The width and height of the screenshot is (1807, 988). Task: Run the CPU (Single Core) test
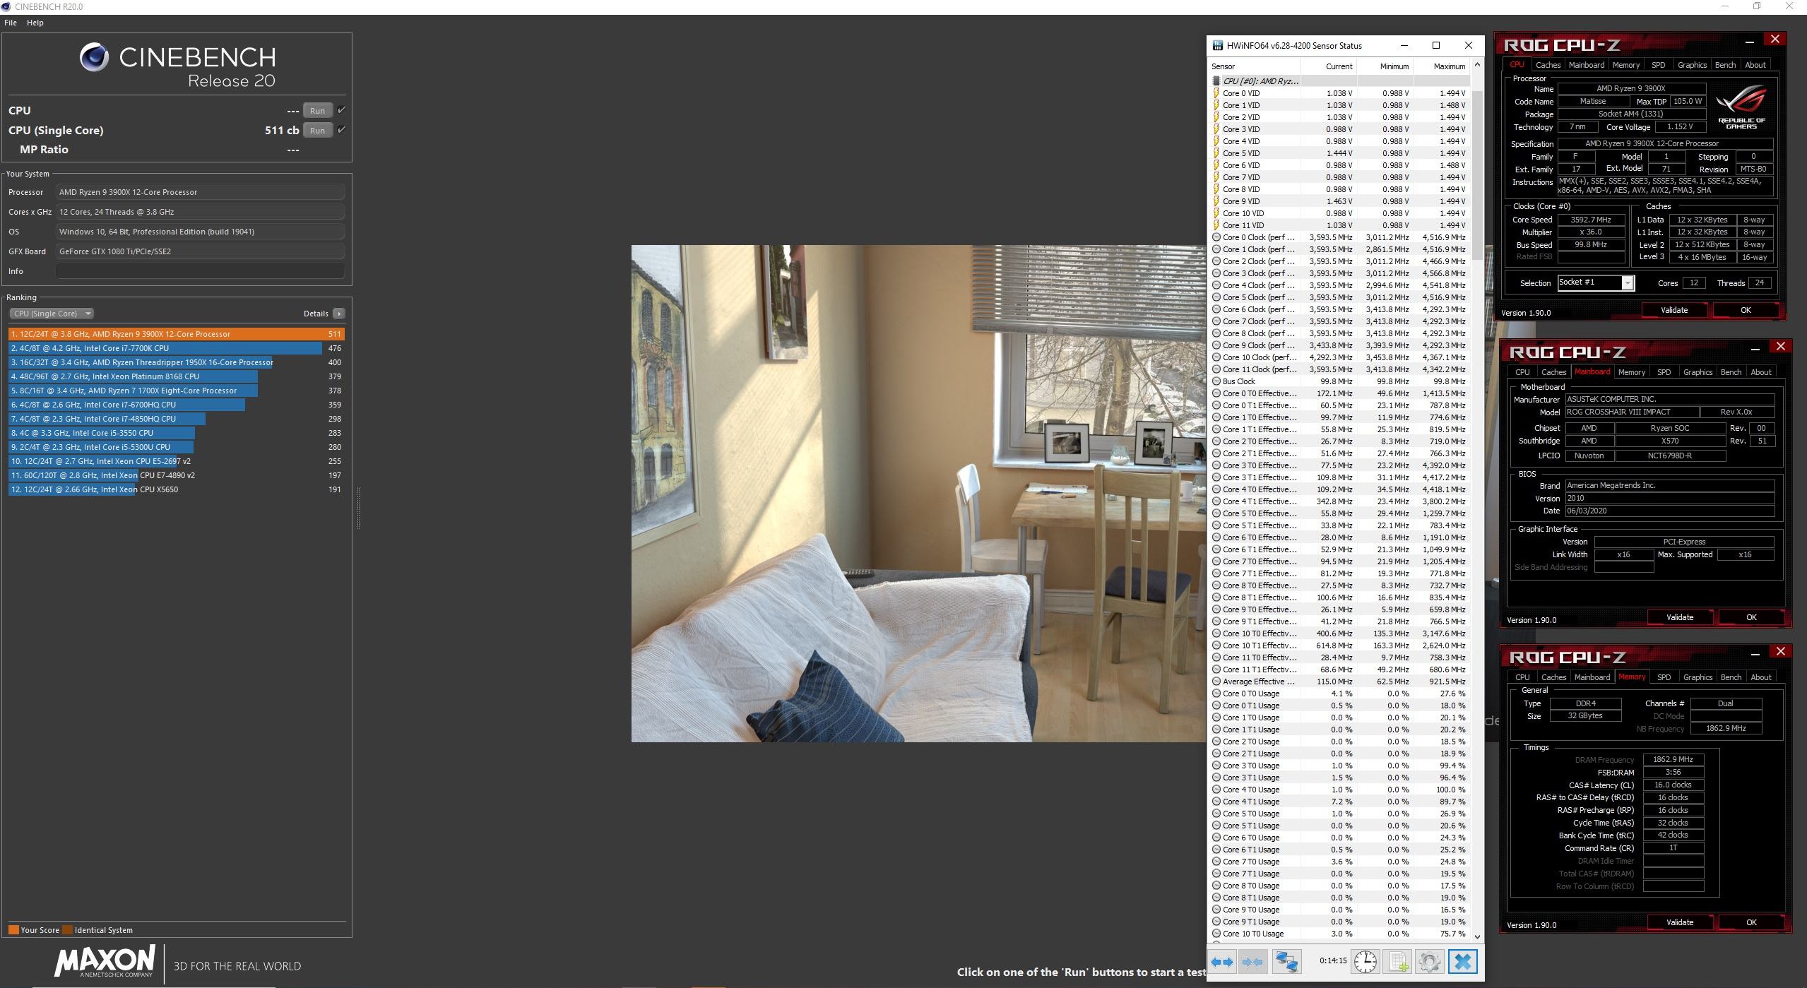point(317,130)
